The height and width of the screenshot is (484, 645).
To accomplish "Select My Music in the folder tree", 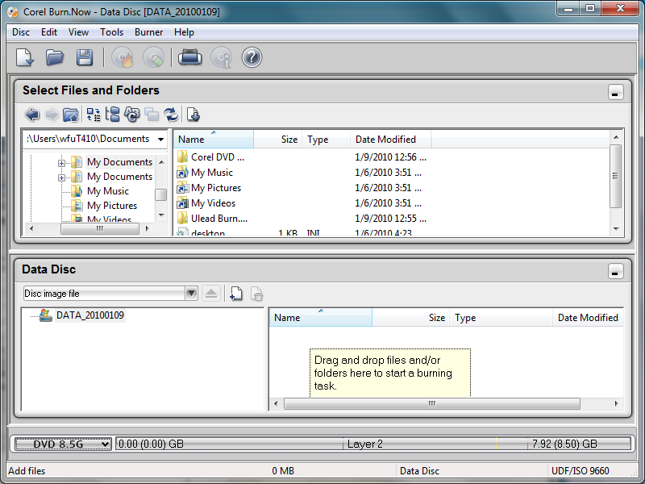I will [x=108, y=191].
